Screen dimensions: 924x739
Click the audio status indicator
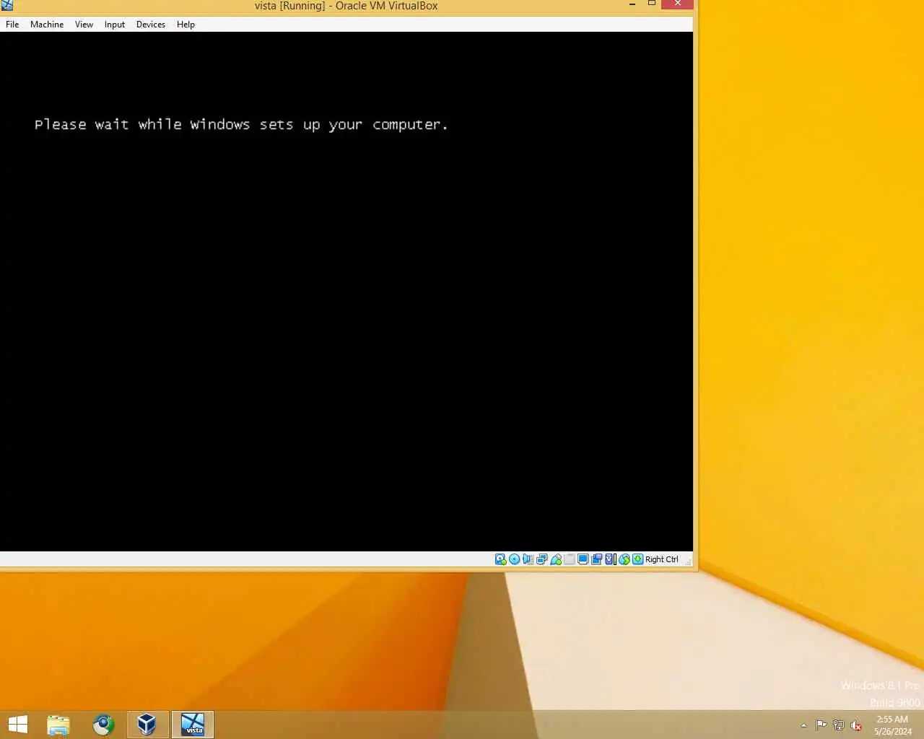point(528,559)
